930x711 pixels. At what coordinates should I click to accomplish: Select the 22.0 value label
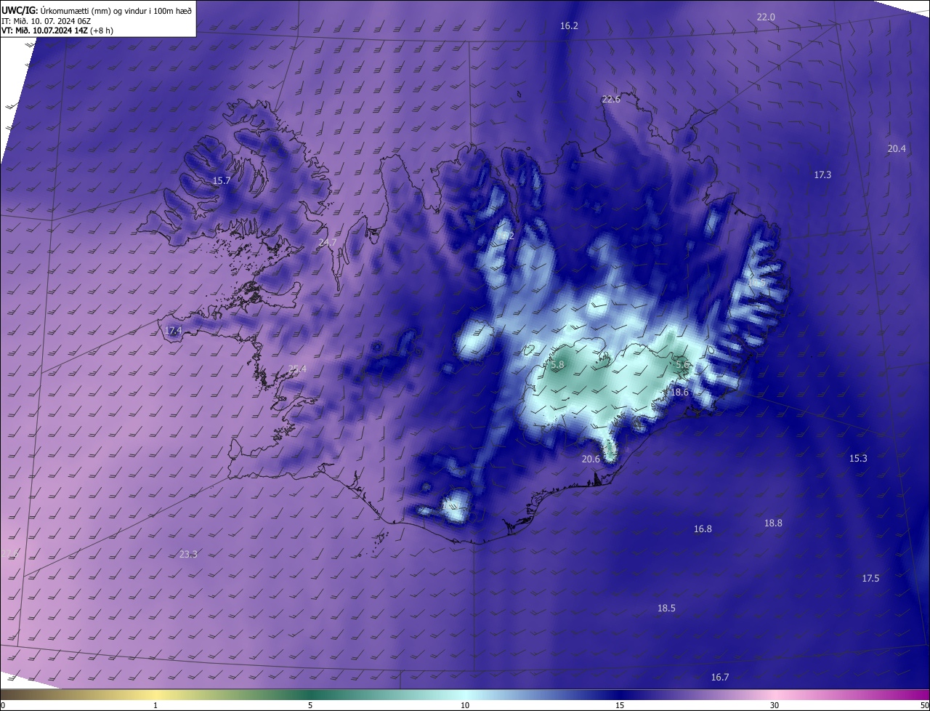(x=766, y=17)
